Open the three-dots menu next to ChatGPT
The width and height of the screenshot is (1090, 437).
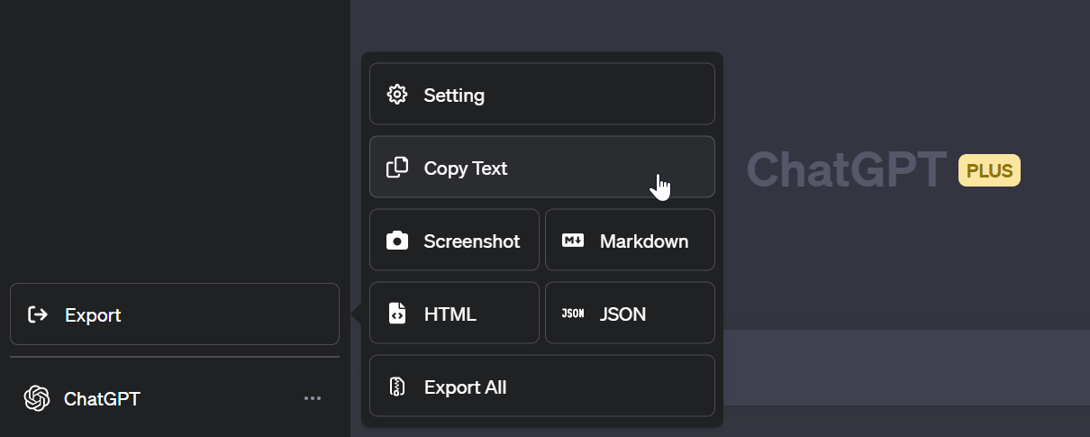[313, 398]
